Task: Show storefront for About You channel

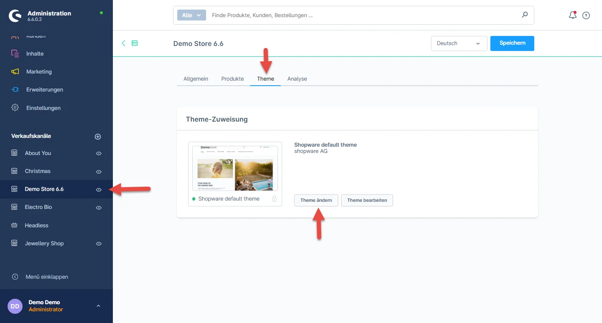Action: click(99, 153)
